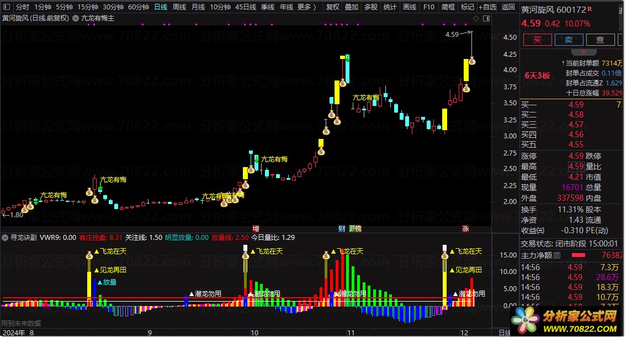Toggle the left sidebar panel icon
This screenshot has height=338, width=626.
(7, 7)
